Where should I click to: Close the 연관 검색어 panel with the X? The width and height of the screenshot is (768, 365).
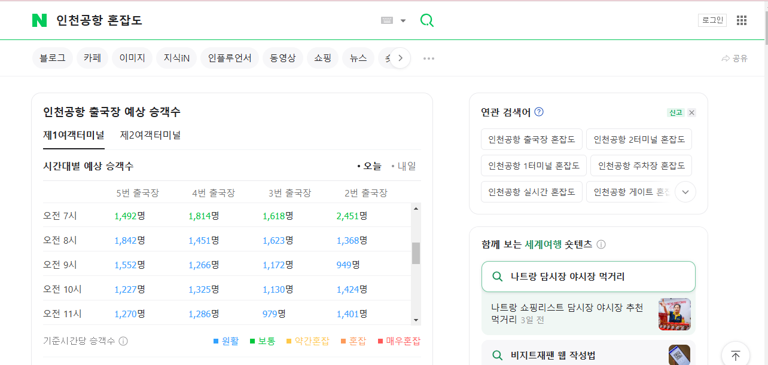click(691, 112)
